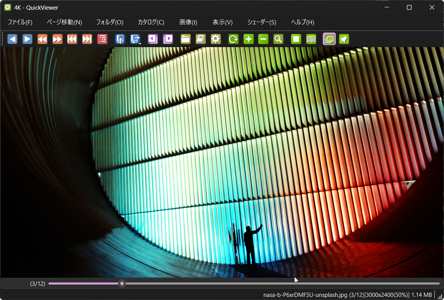Go to next page with blue right arrow
The width and height of the screenshot is (444, 300).
27,39
